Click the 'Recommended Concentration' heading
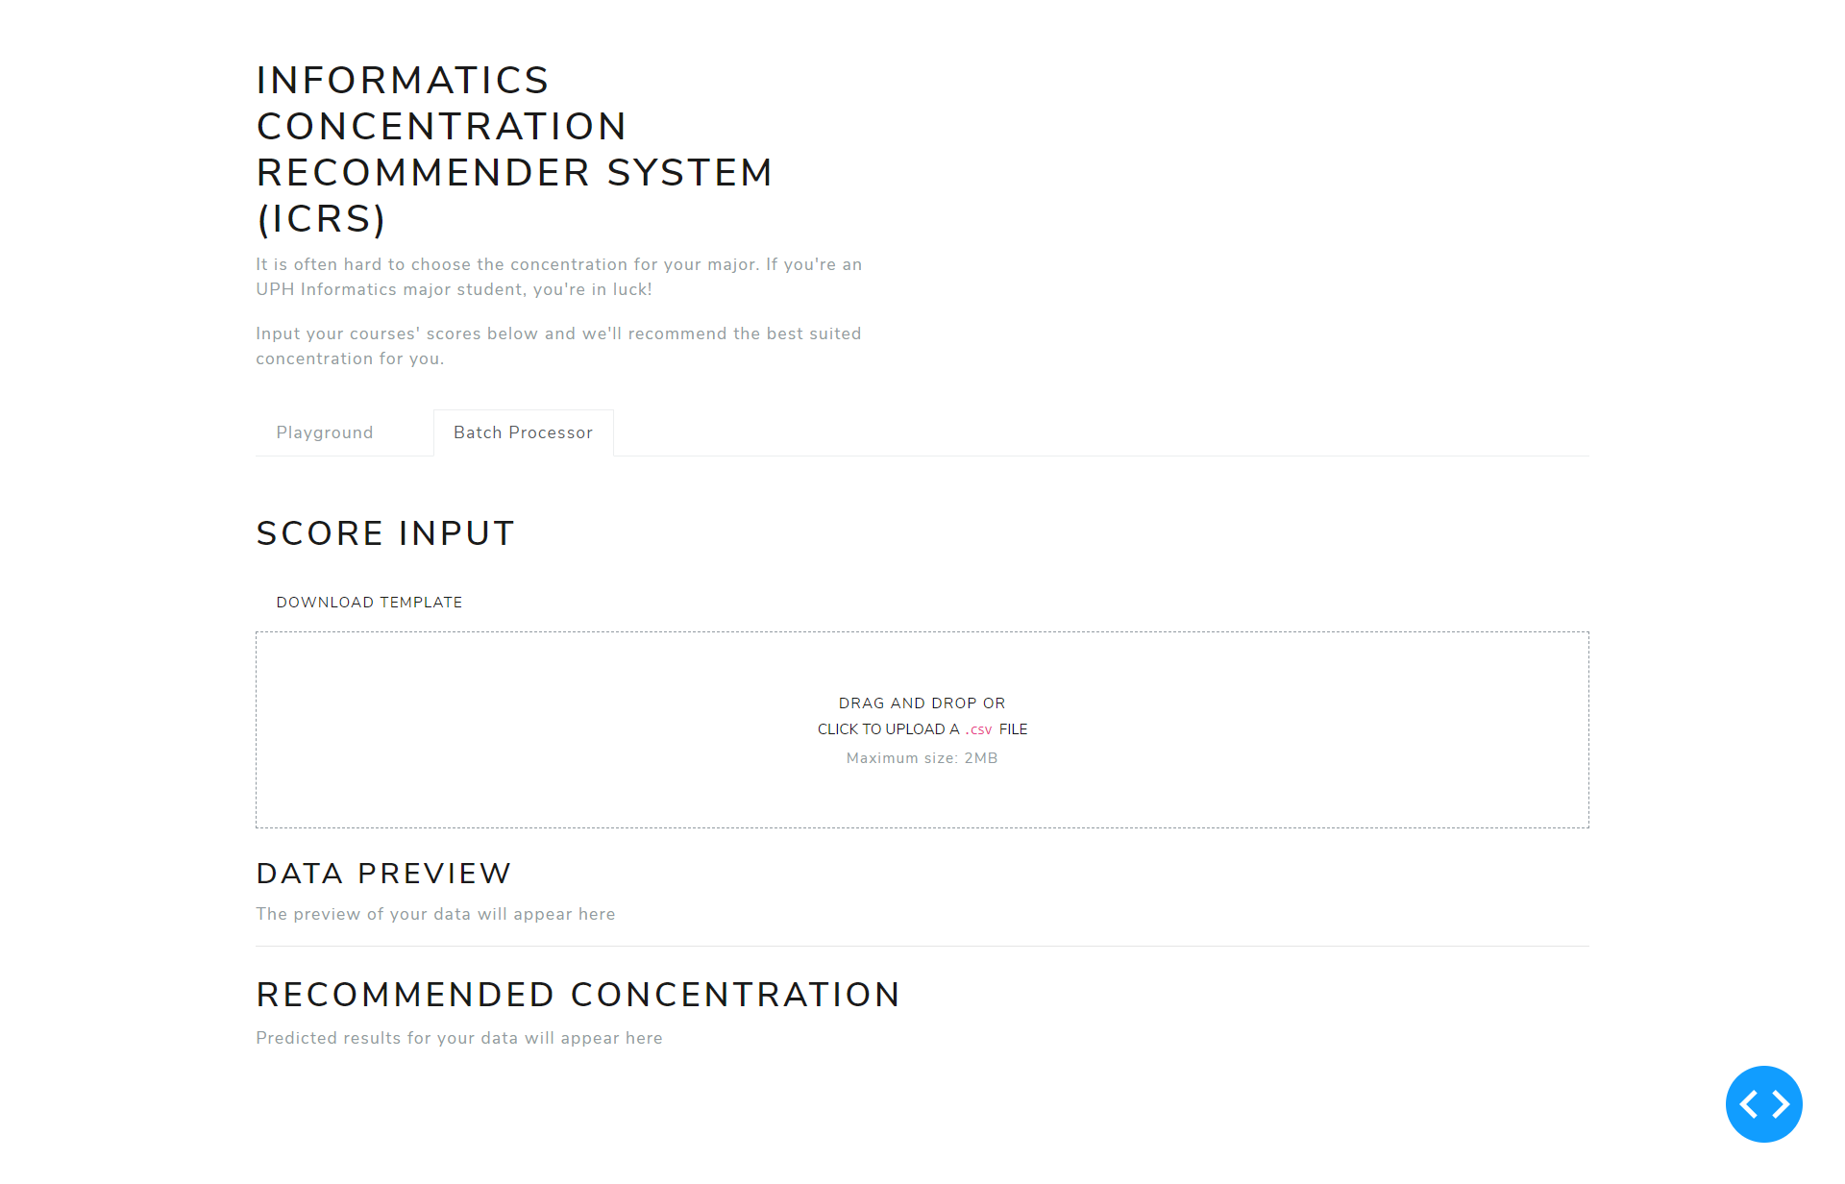This screenshot has width=1845, height=1184. point(578,995)
